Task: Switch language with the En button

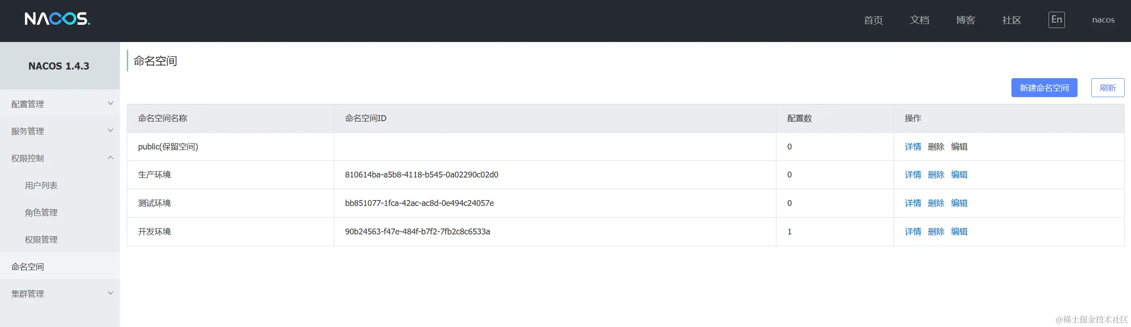Action: click(1056, 19)
